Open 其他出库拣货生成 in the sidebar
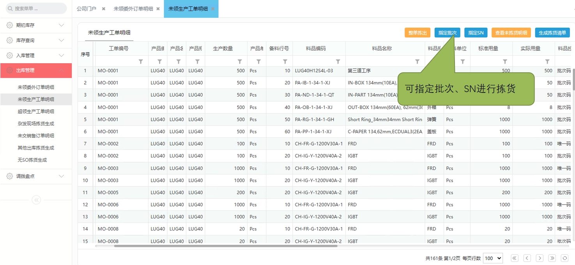This screenshot has width=575, height=265. 36,148
